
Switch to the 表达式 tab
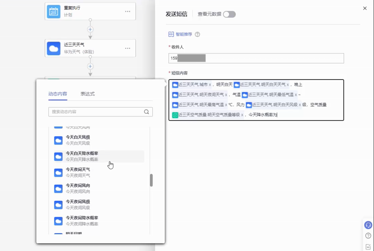pos(88,94)
